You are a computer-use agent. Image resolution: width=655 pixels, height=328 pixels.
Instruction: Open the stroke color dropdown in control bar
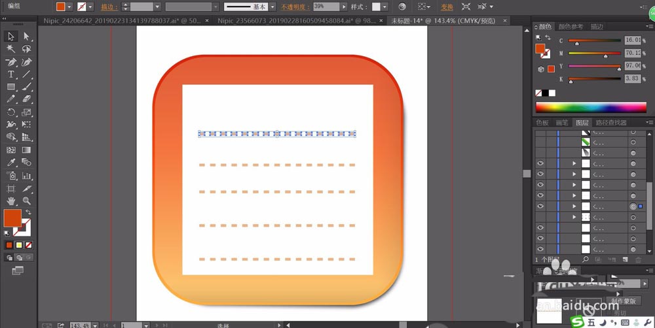click(x=90, y=7)
